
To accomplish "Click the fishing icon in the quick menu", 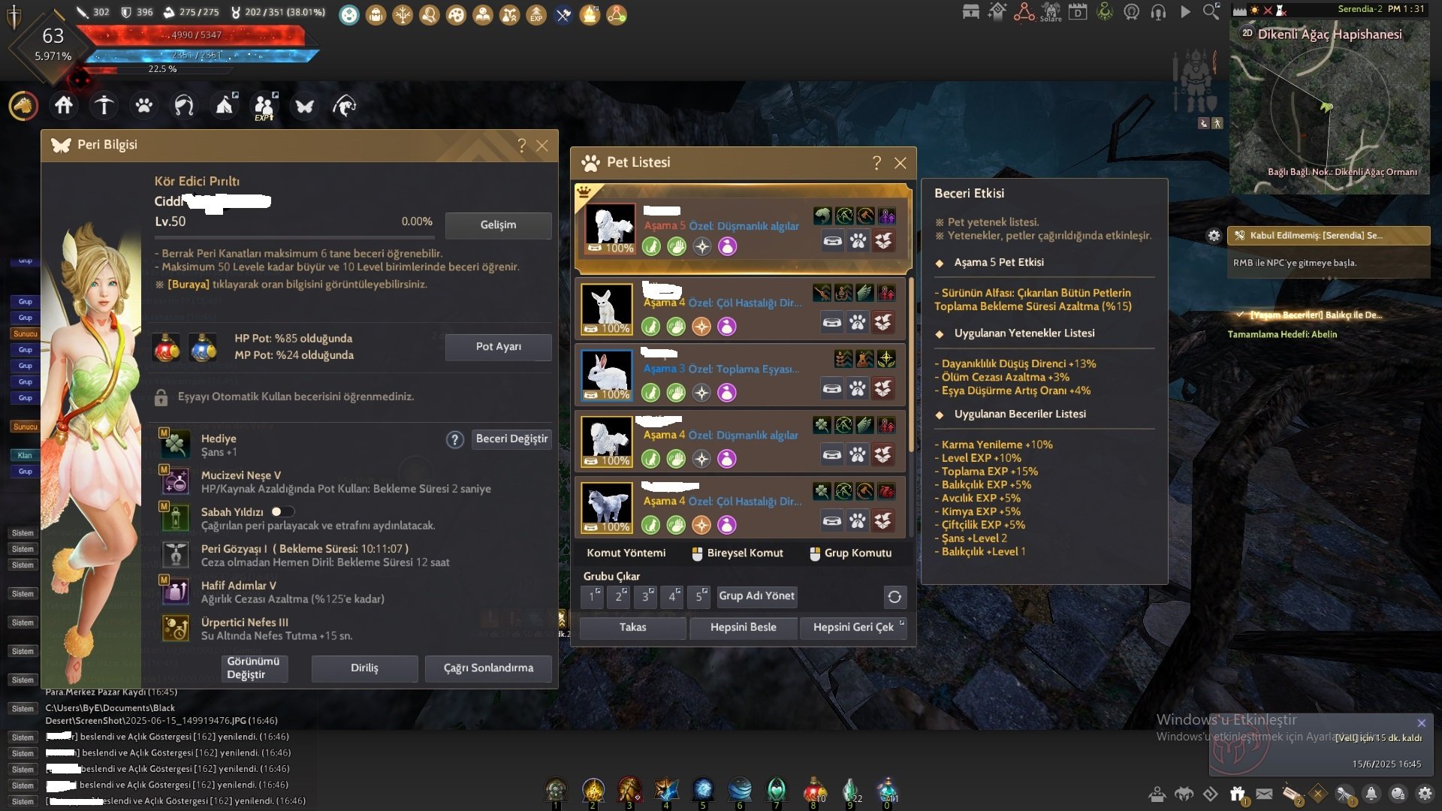I will (x=344, y=106).
